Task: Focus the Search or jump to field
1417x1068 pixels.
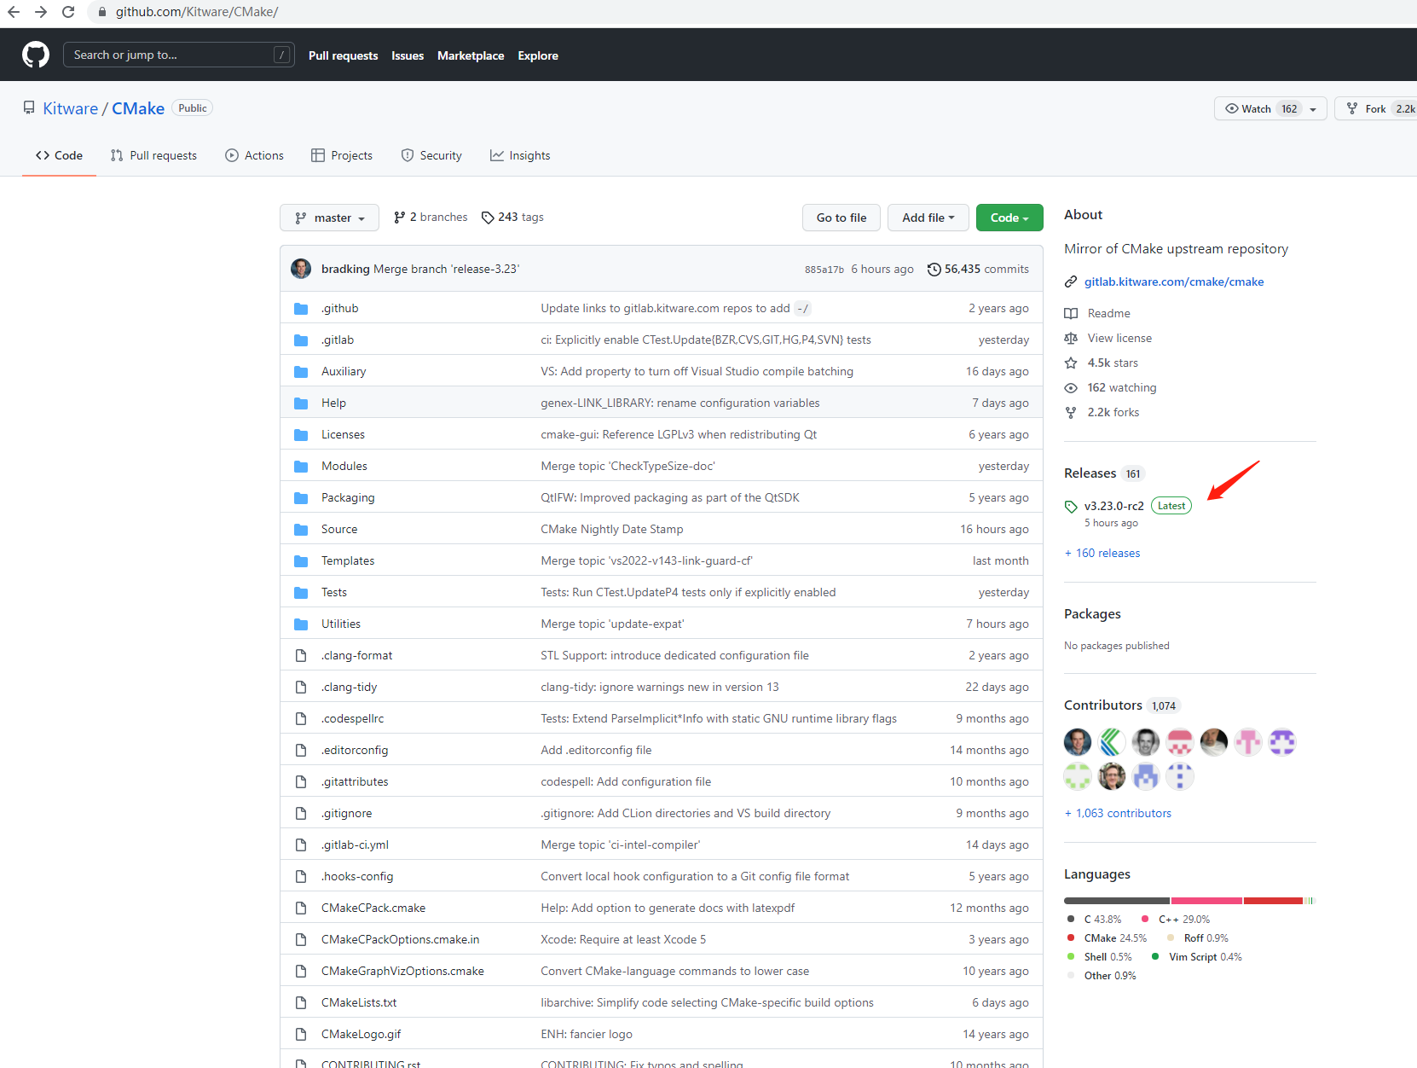Action: pyautogui.click(x=179, y=55)
